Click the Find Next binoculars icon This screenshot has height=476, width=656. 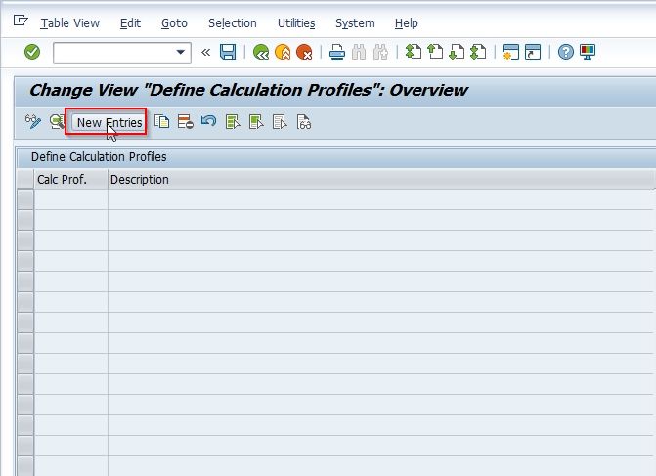380,52
